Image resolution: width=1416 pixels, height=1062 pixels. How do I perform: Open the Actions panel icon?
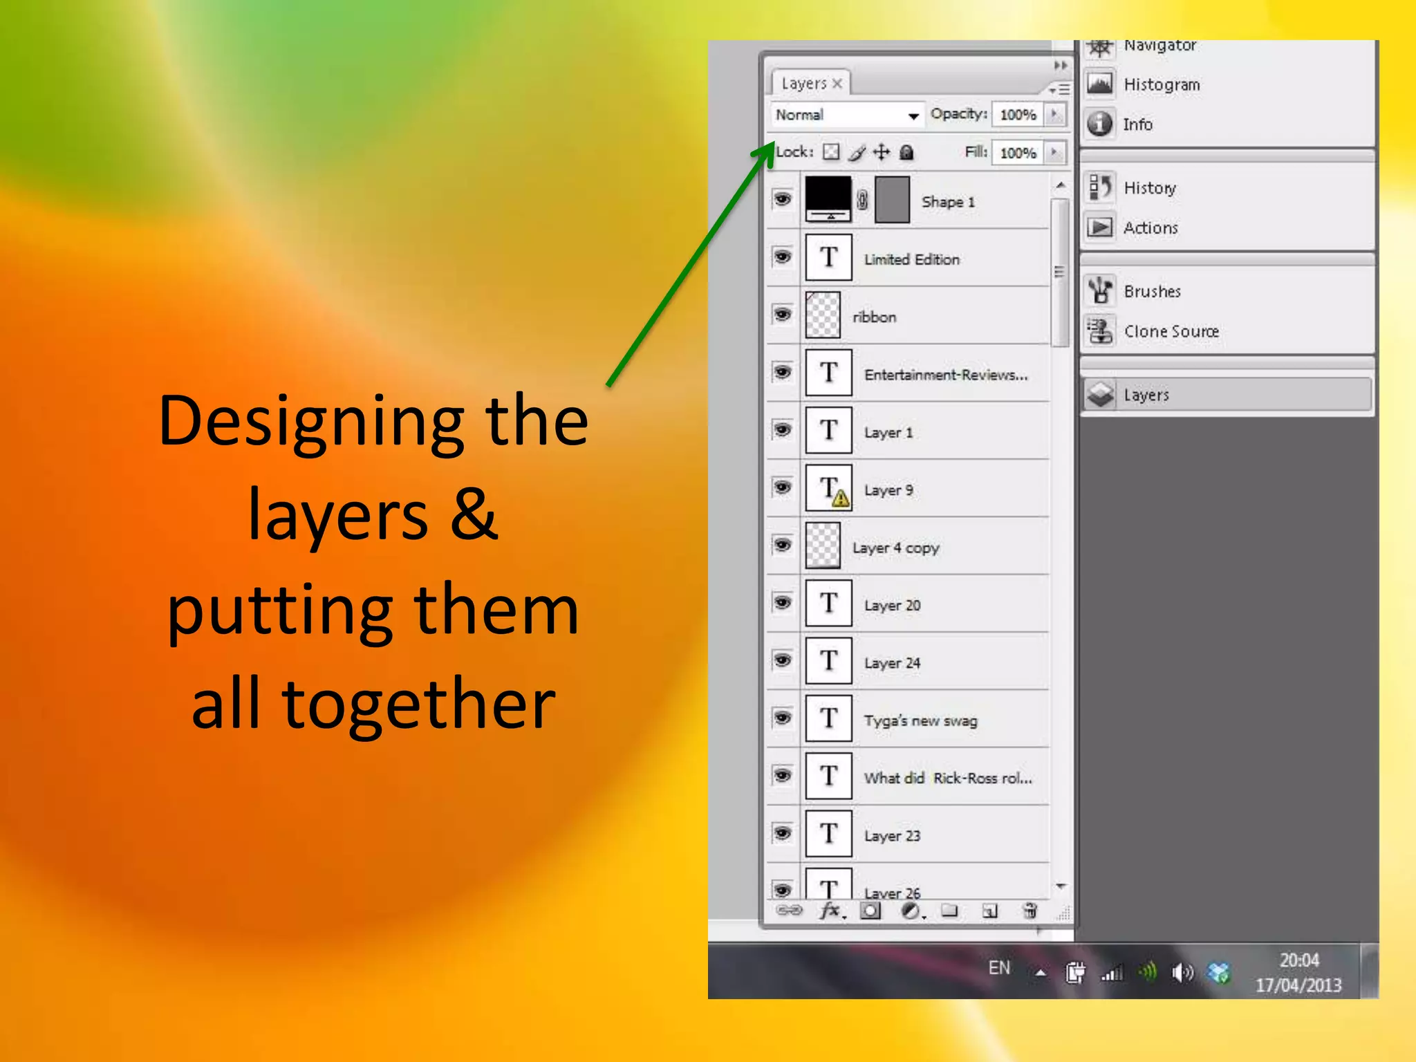coord(1099,227)
